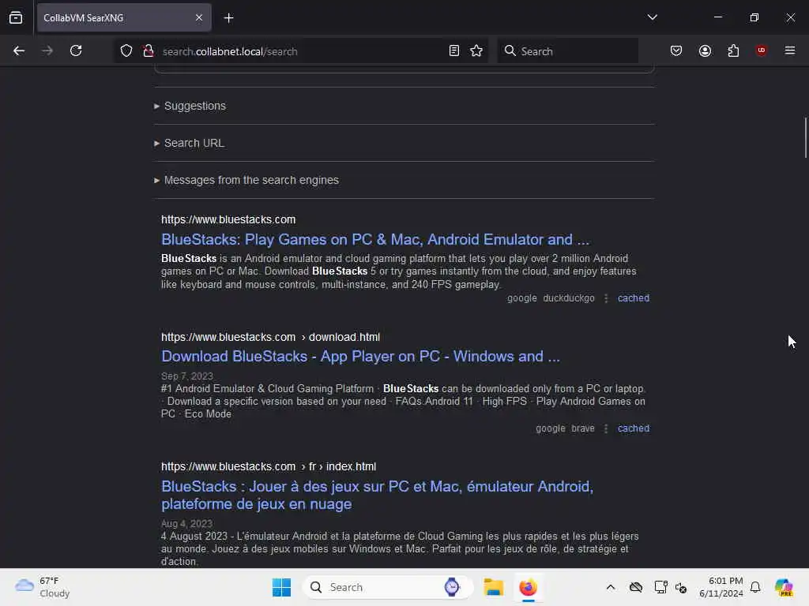Open a new tab with the plus button
Image resolution: width=809 pixels, height=606 pixels.
coord(228,18)
